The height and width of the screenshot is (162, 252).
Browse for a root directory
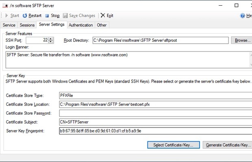242,40
